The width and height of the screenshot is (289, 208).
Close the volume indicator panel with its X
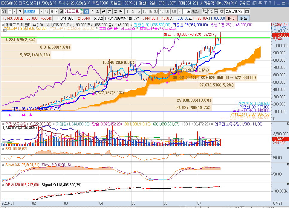tap(288, 123)
